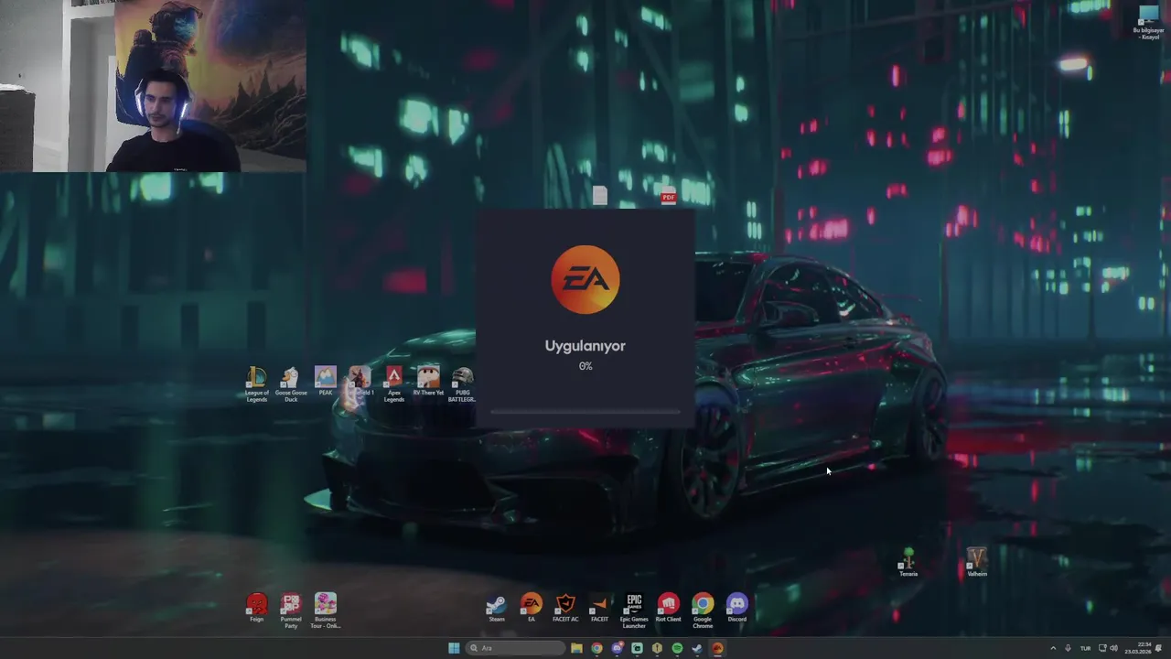The width and height of the screenshot is (1171, 659).
Task: Click the EA logo in the splash window
Action: (585, 279)
